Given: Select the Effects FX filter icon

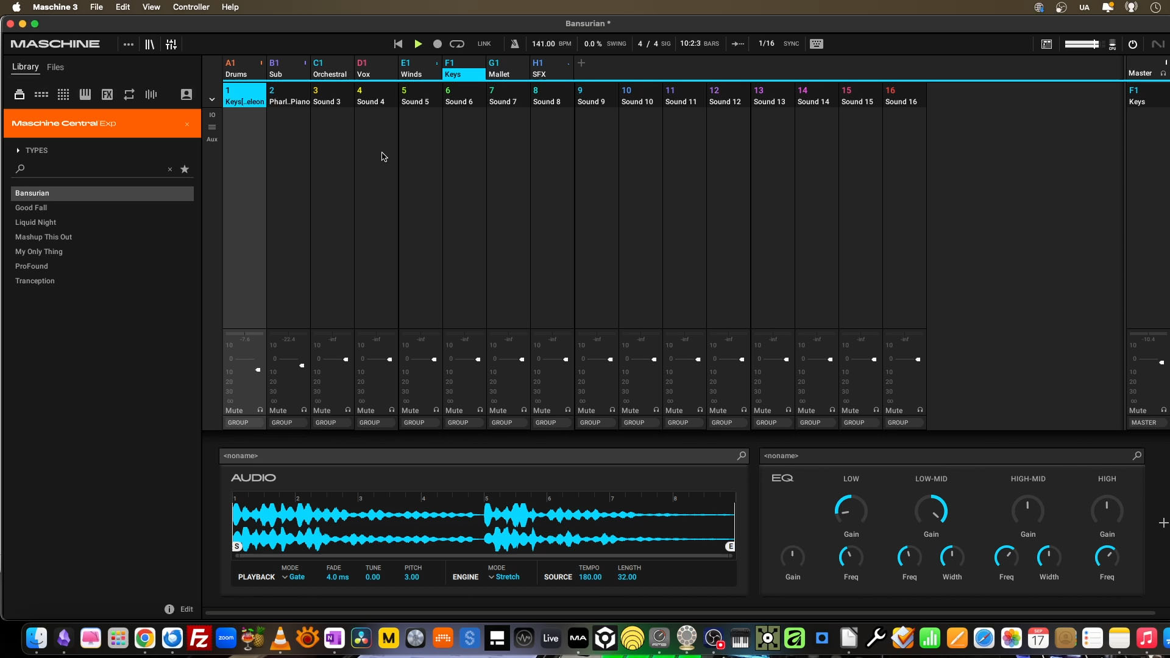Looking at the screenshot, I should (x=107, y=94).
